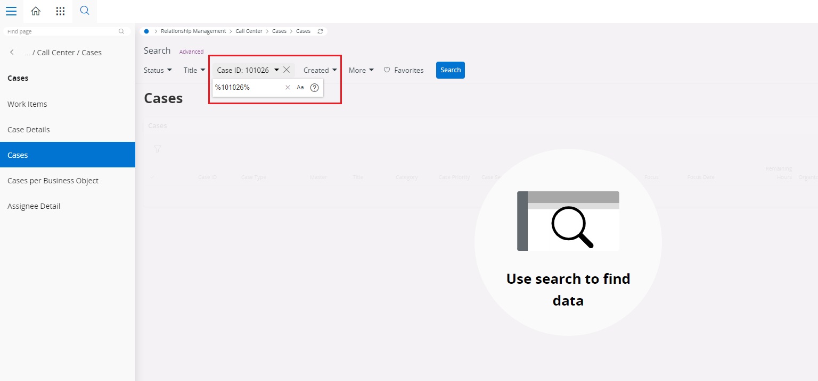818x381 pixels.
Task: Click the refresh icon in breadcrumb
Action: [320, 31]
